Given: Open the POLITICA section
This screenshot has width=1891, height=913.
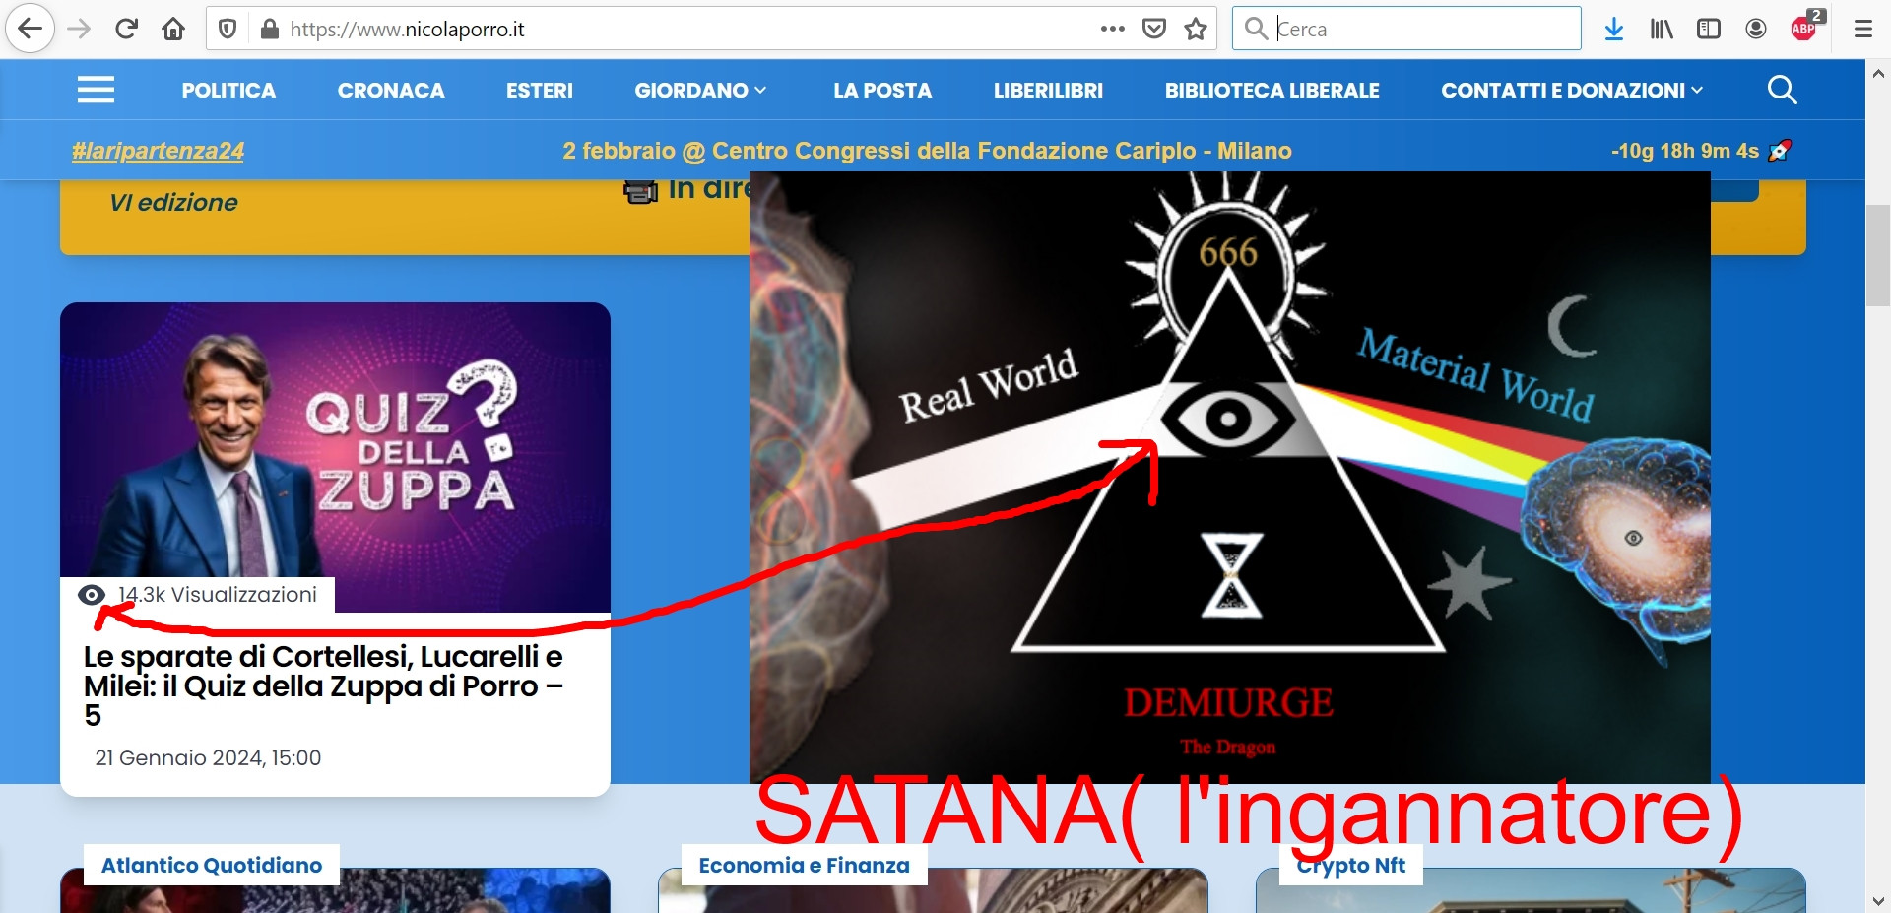Looking at the screenshot, I should pyautogui.click(x=228, y=91).
